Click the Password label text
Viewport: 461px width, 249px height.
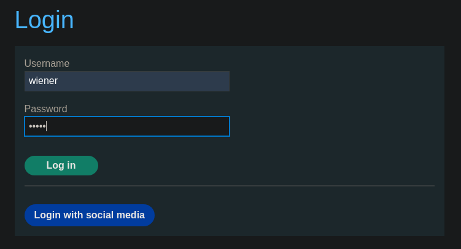click(45, 109)
